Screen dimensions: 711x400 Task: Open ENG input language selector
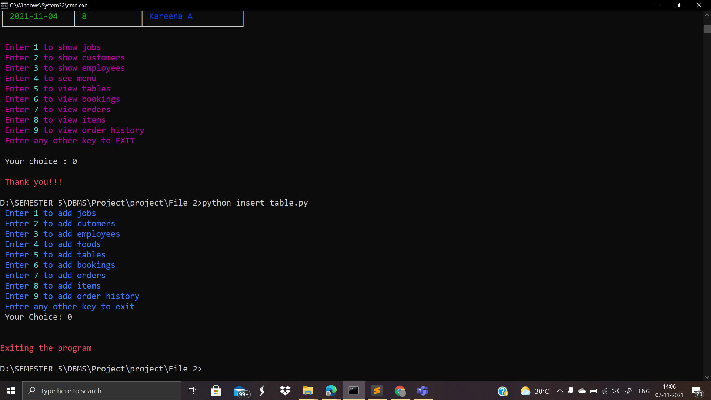pos(644,391)
